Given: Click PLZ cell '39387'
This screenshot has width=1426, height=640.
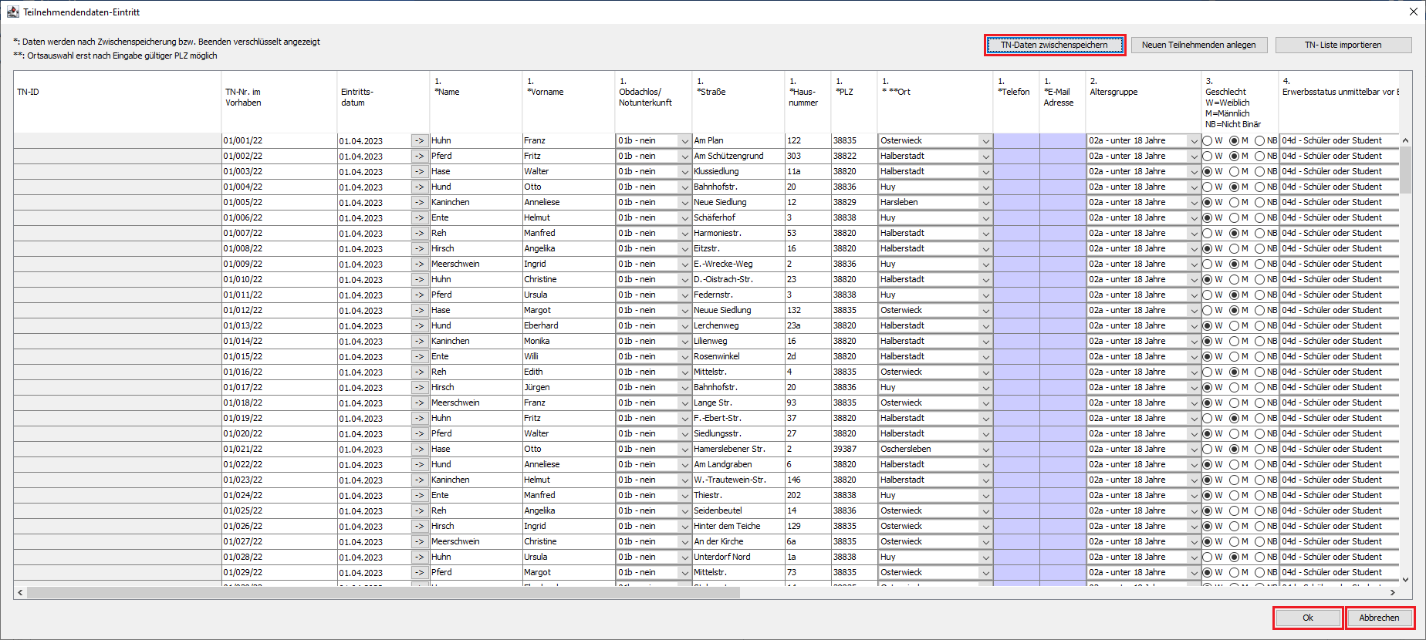Looking at the screenshot, I should (x=854, y=449).
